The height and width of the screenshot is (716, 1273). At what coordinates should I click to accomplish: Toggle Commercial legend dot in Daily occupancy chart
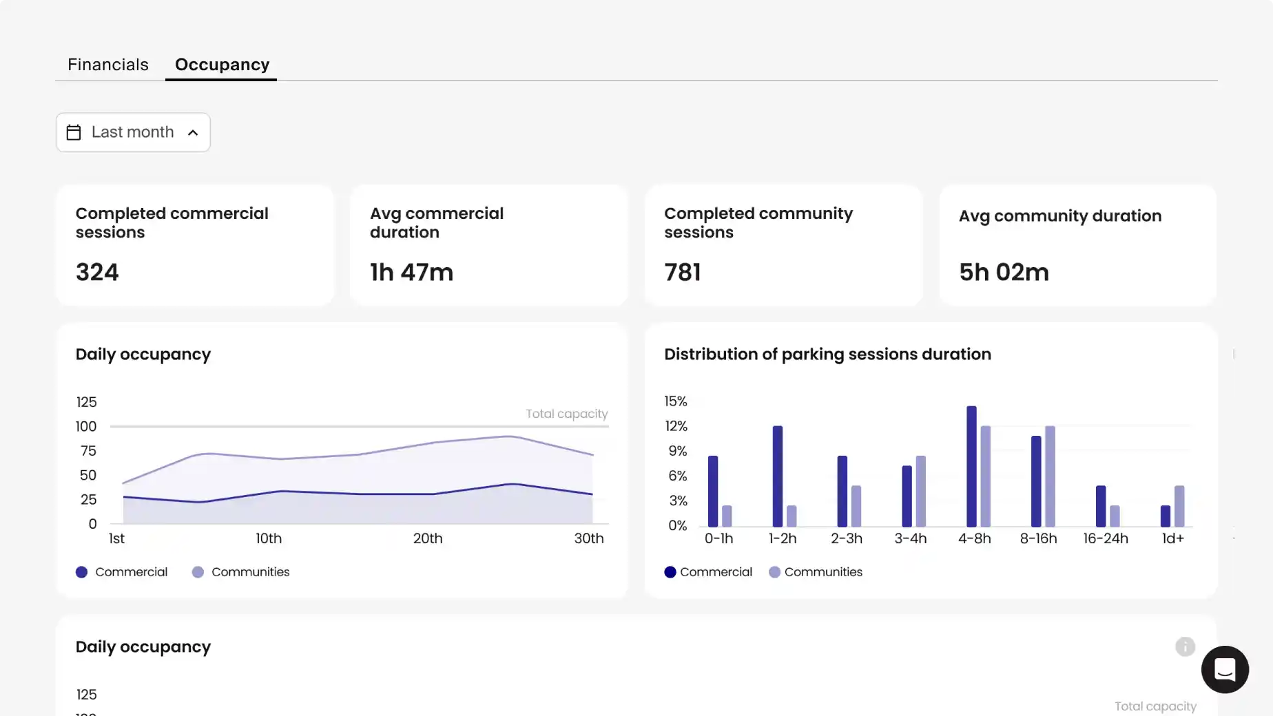point(81,572)
